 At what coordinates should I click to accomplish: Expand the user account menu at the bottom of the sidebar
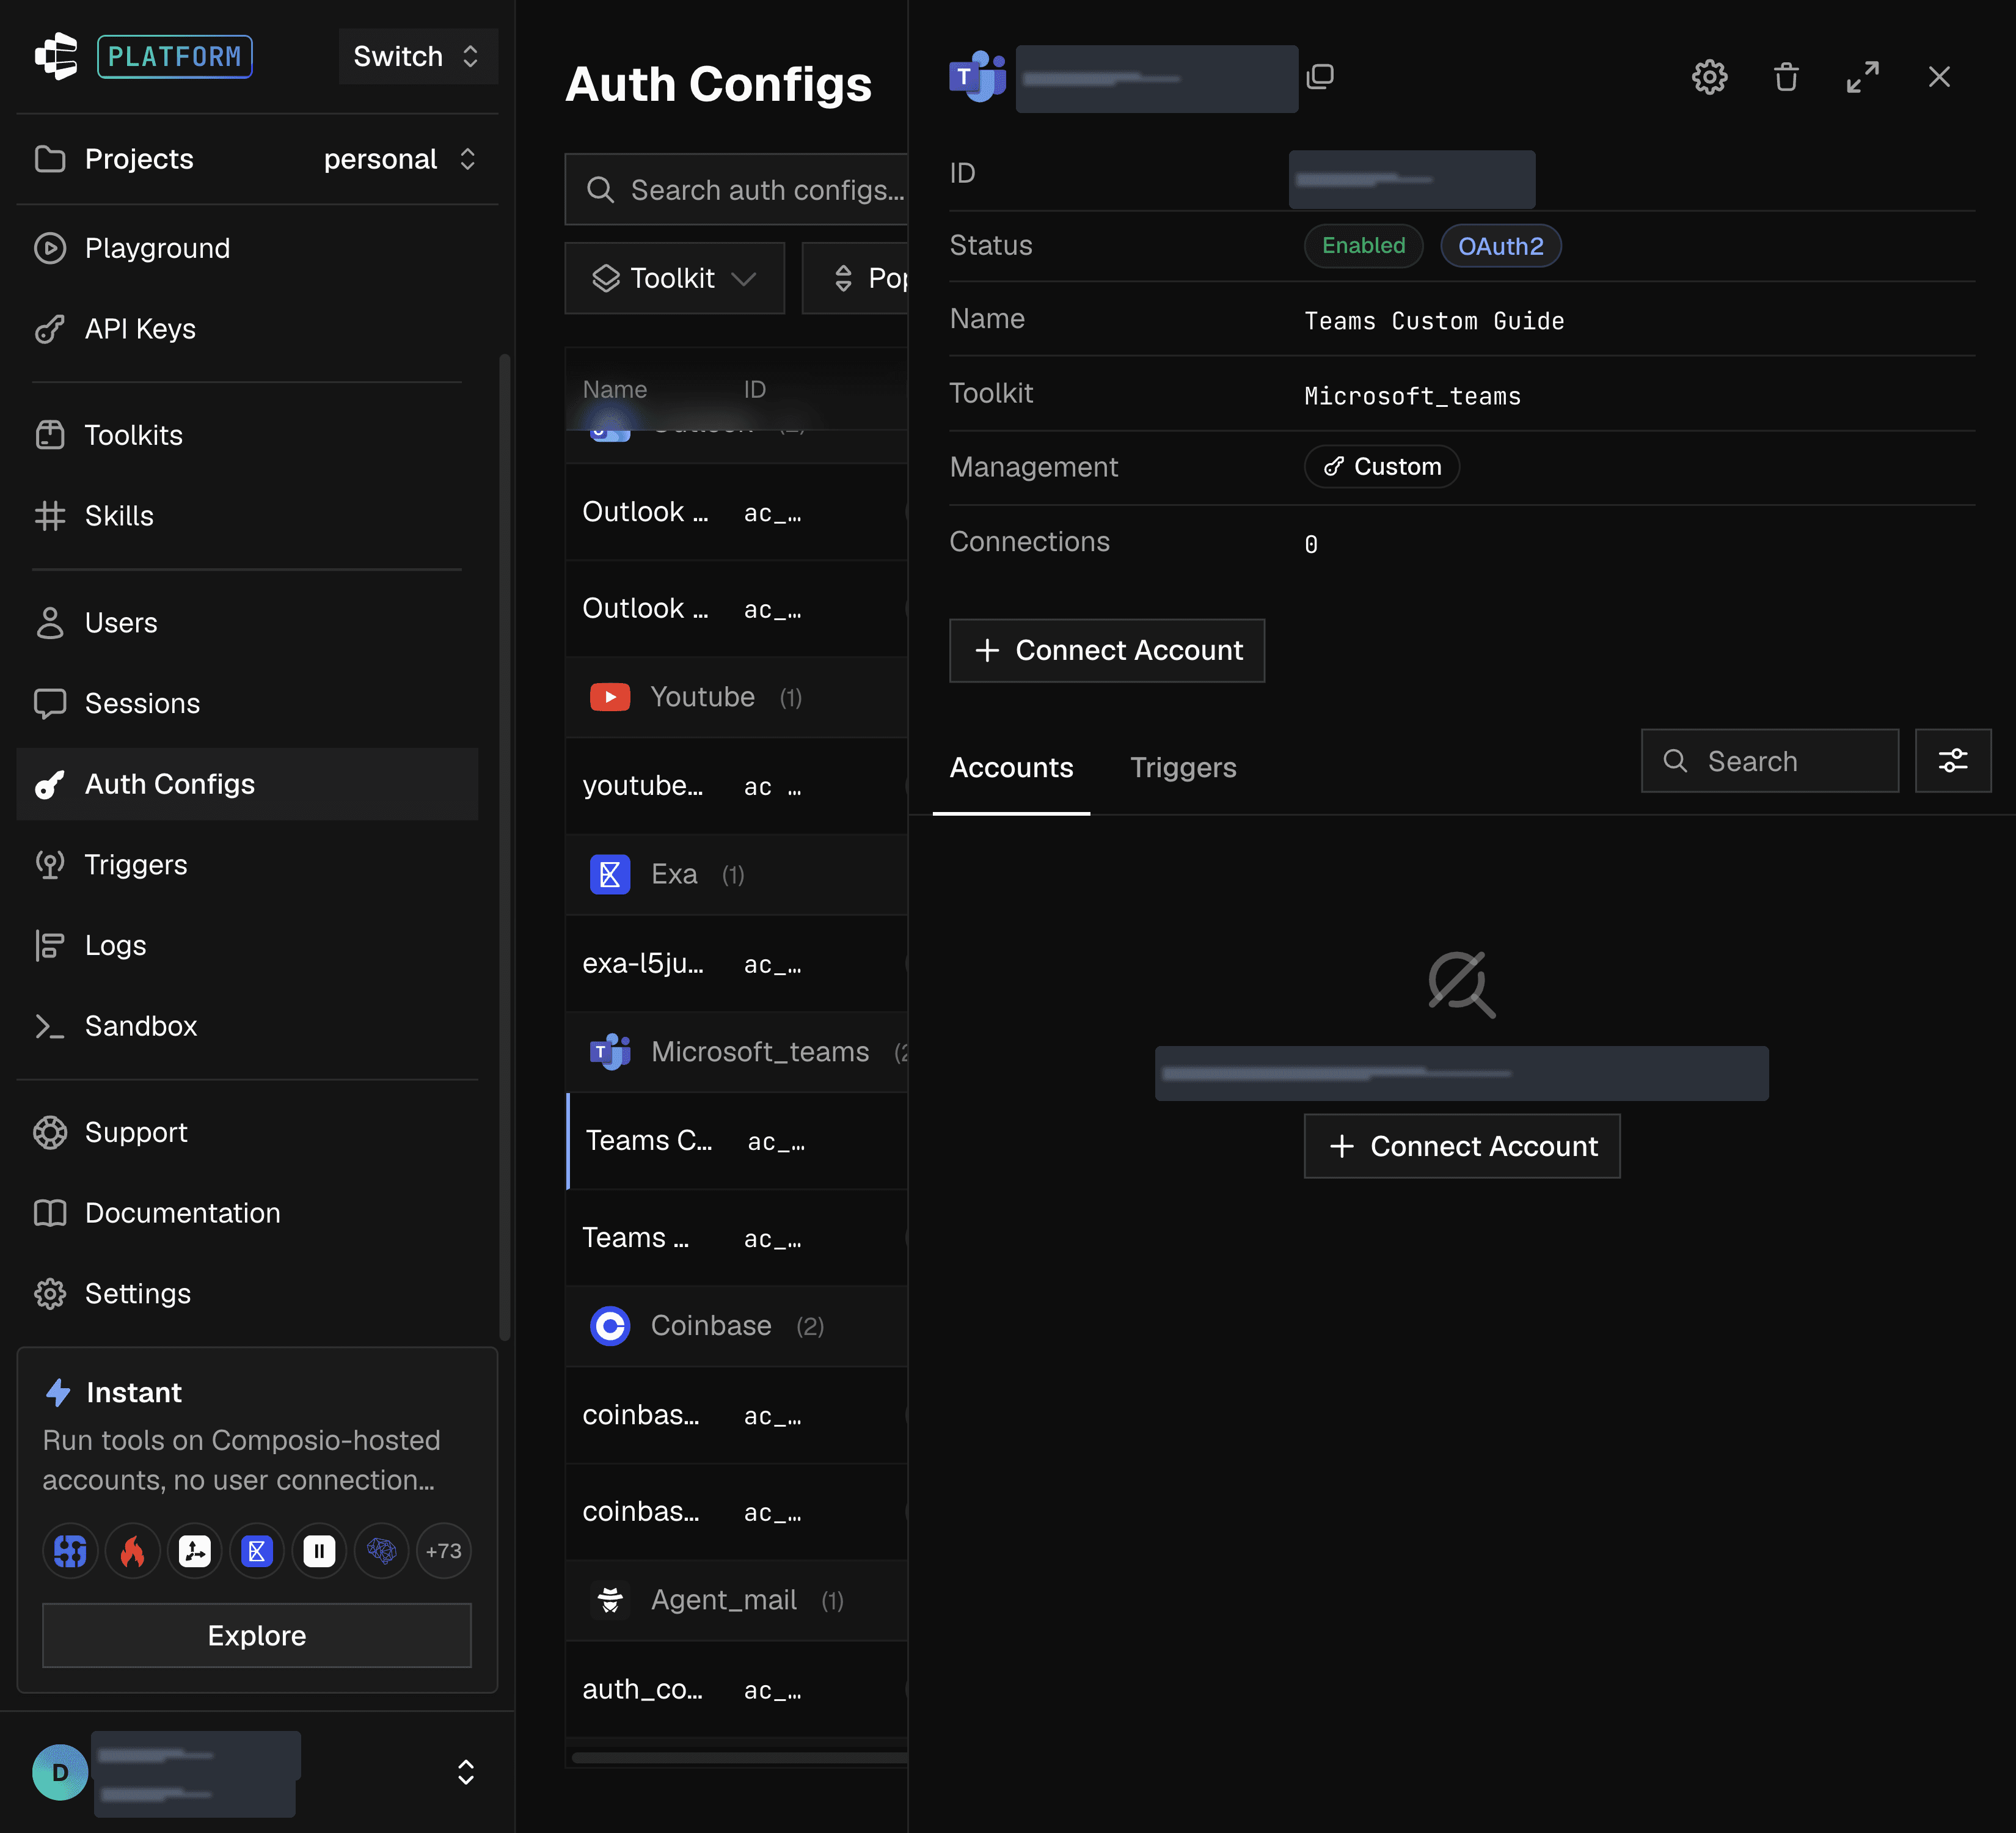coord(465,1772)
